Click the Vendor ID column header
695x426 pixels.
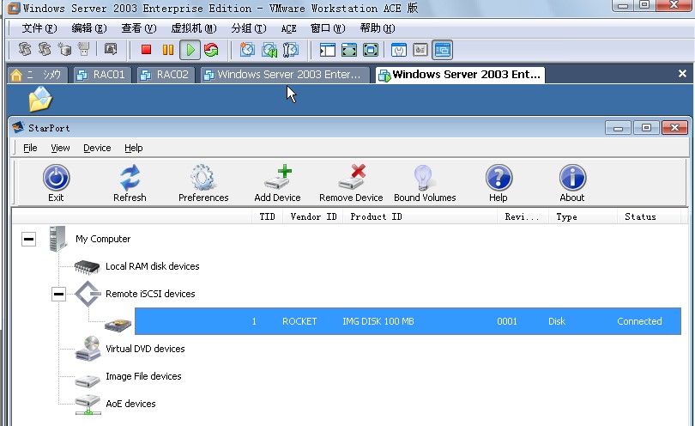313,216
